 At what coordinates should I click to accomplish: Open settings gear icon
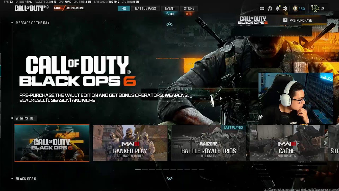285,8
